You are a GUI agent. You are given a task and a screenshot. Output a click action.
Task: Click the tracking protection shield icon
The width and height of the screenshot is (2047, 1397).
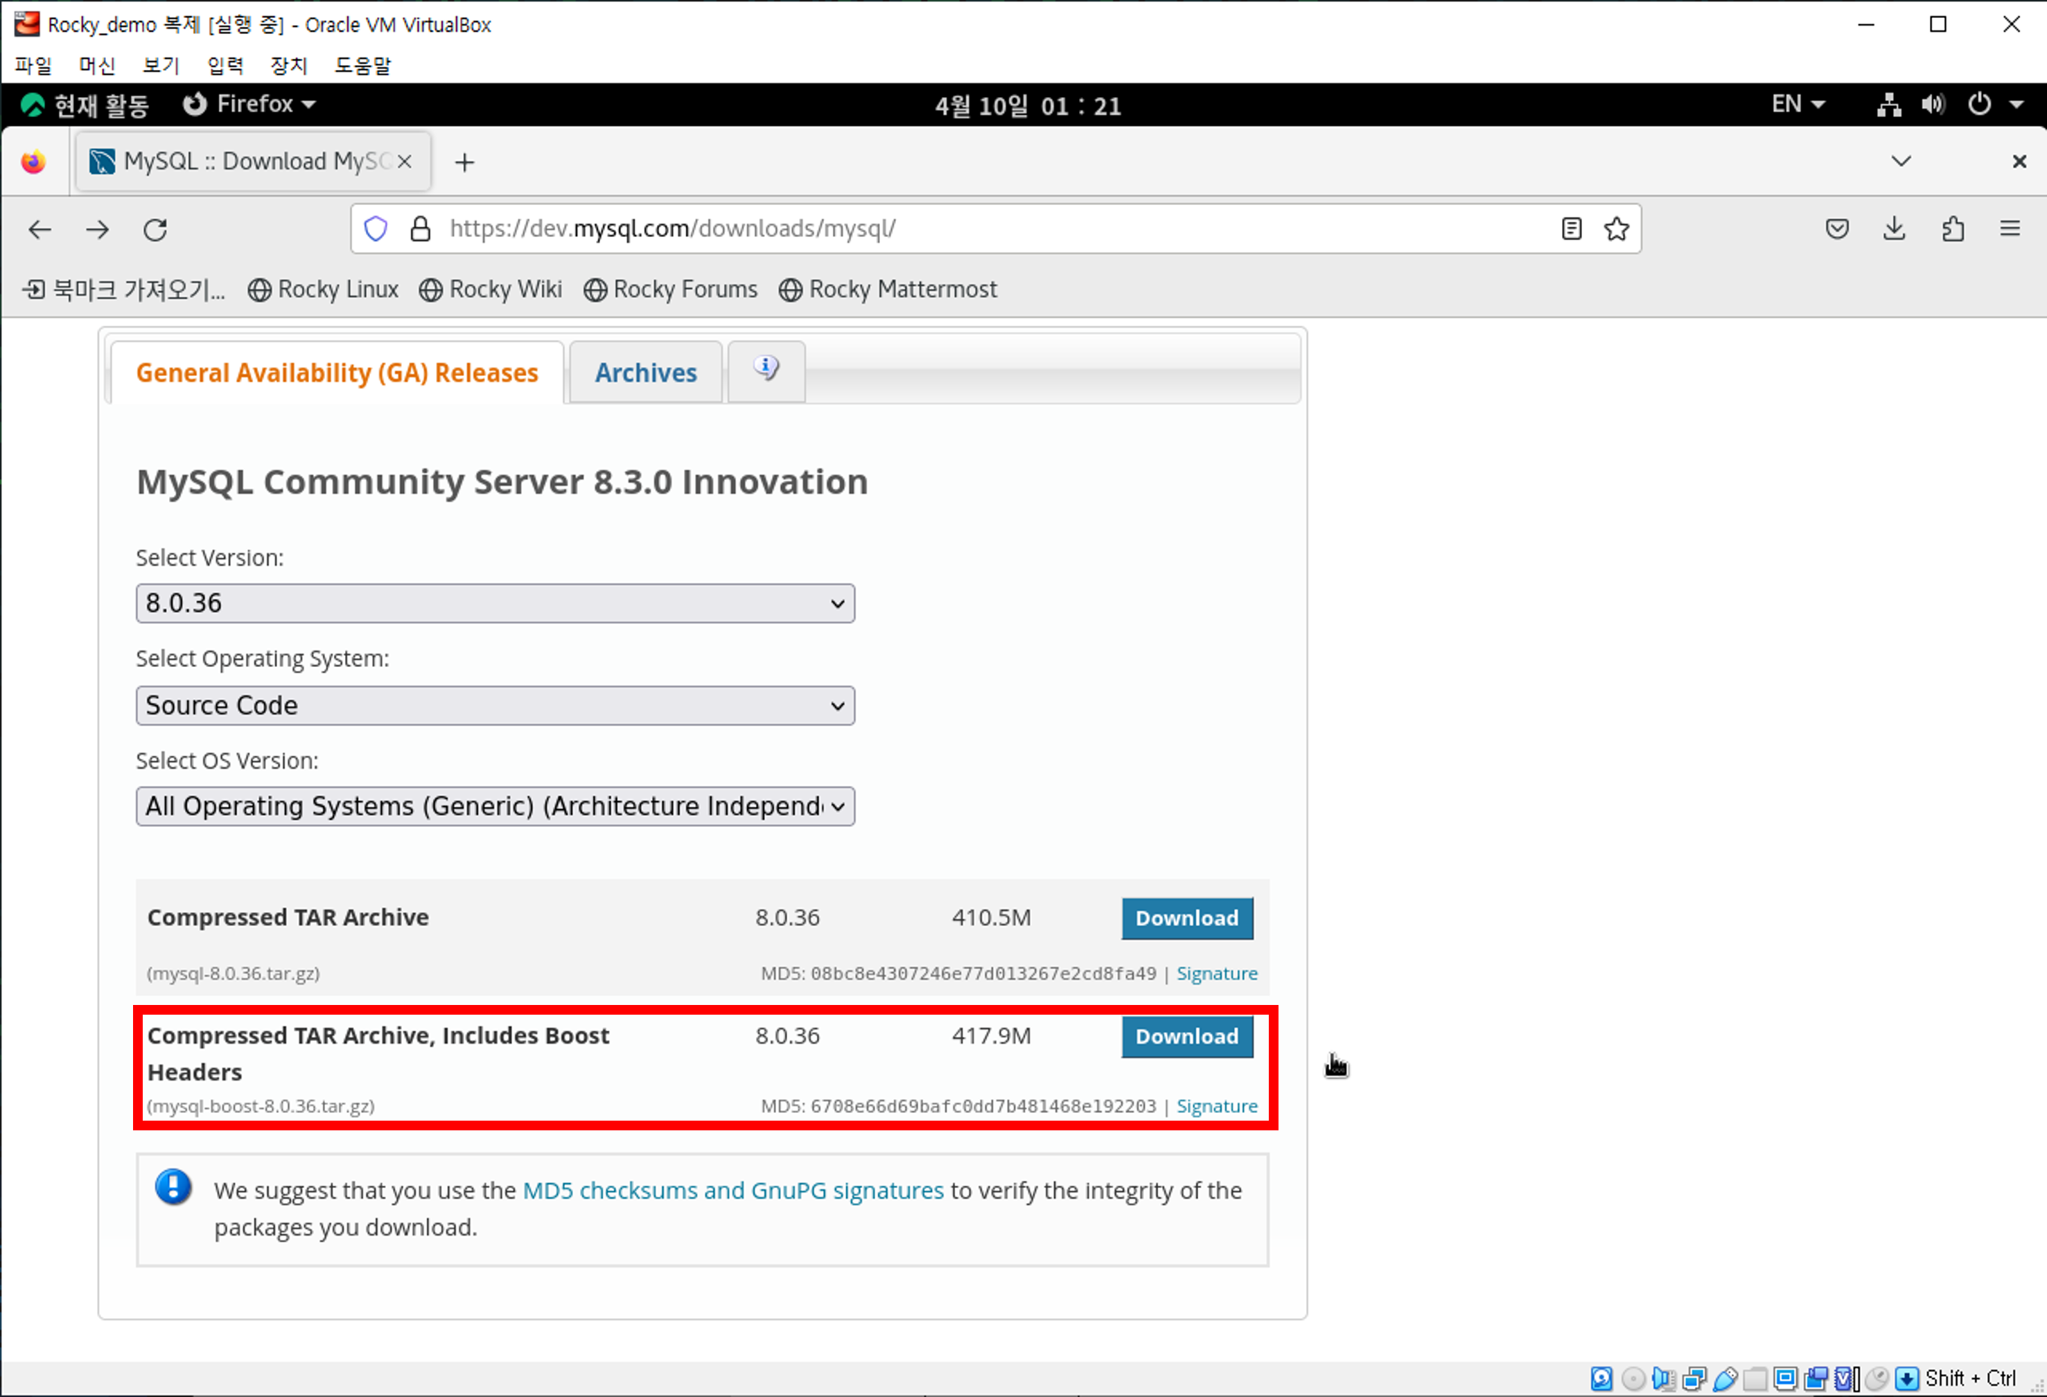(376, 229)
